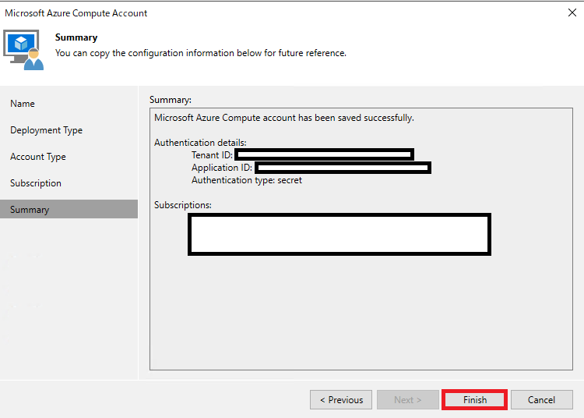The width and height of the screenshot is (584, 418).
Task: Click the 'Application ID:' label
Action: click(x=222, y=168)
